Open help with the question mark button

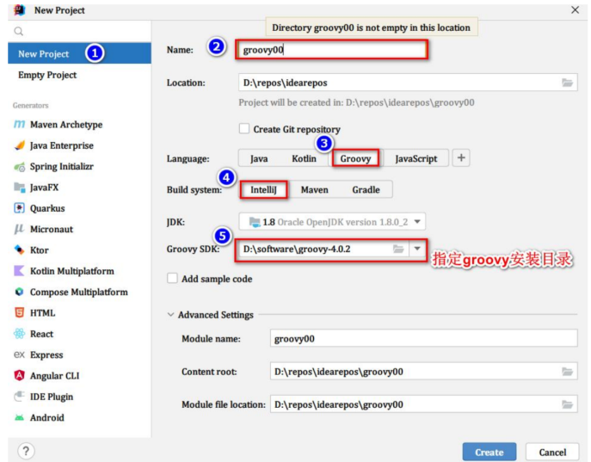pyautogui.click(x=26, y=451)
